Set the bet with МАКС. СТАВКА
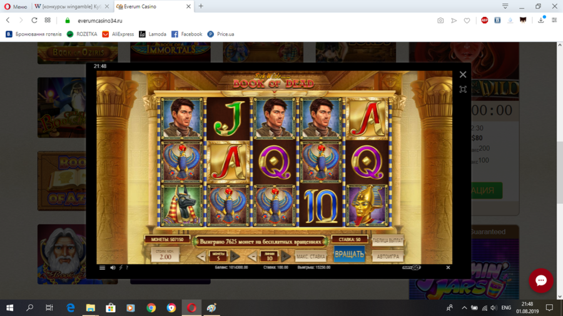Image resolution: width=563 pixels, height=316 pixels. pyautogui.click(x=310, y=257)
